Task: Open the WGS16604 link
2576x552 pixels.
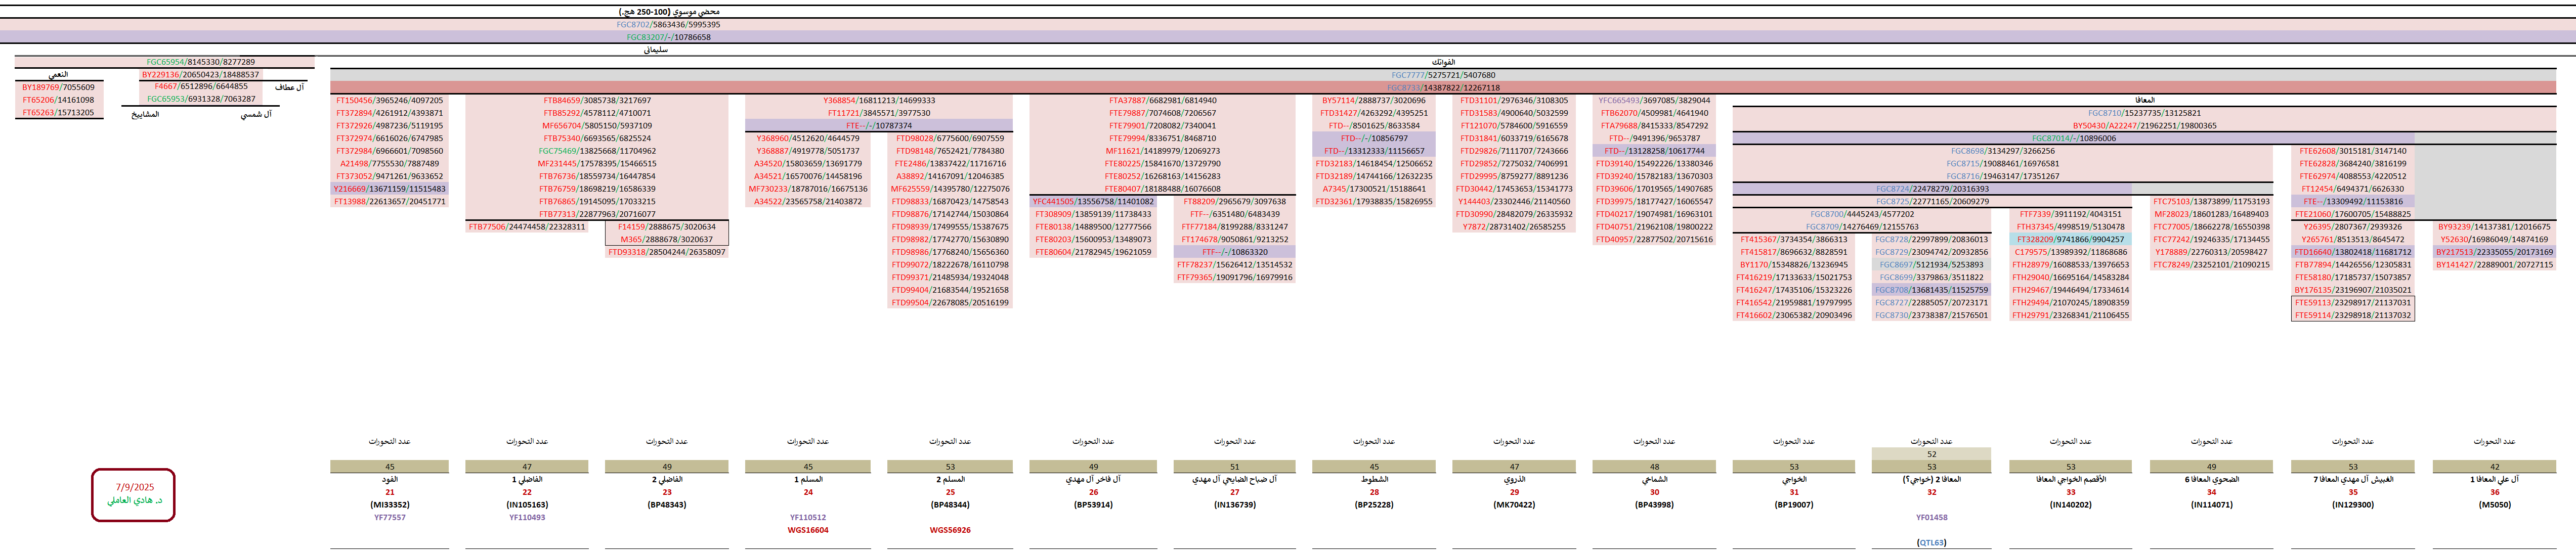Action: (807, 530)
